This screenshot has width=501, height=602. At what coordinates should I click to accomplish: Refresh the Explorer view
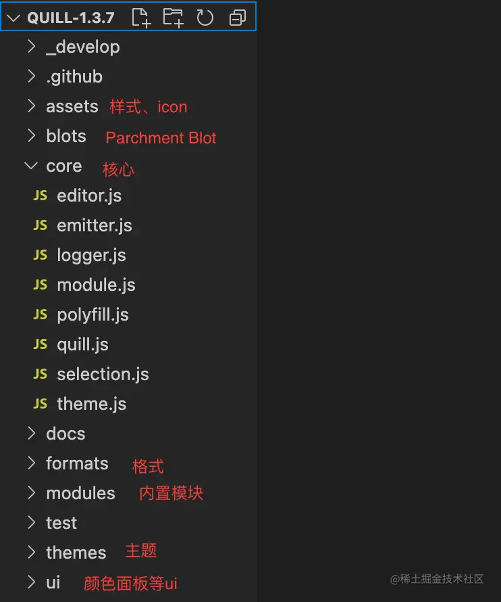(205, 18)
